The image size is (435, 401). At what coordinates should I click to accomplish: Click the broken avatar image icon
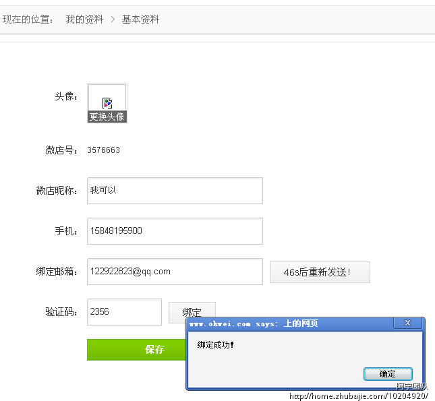[x=107, y=102]
